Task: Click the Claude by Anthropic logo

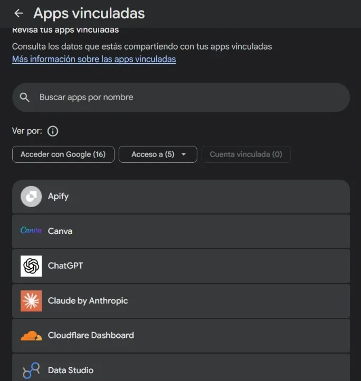Action: pyautogui.click(x=31, y=301)
